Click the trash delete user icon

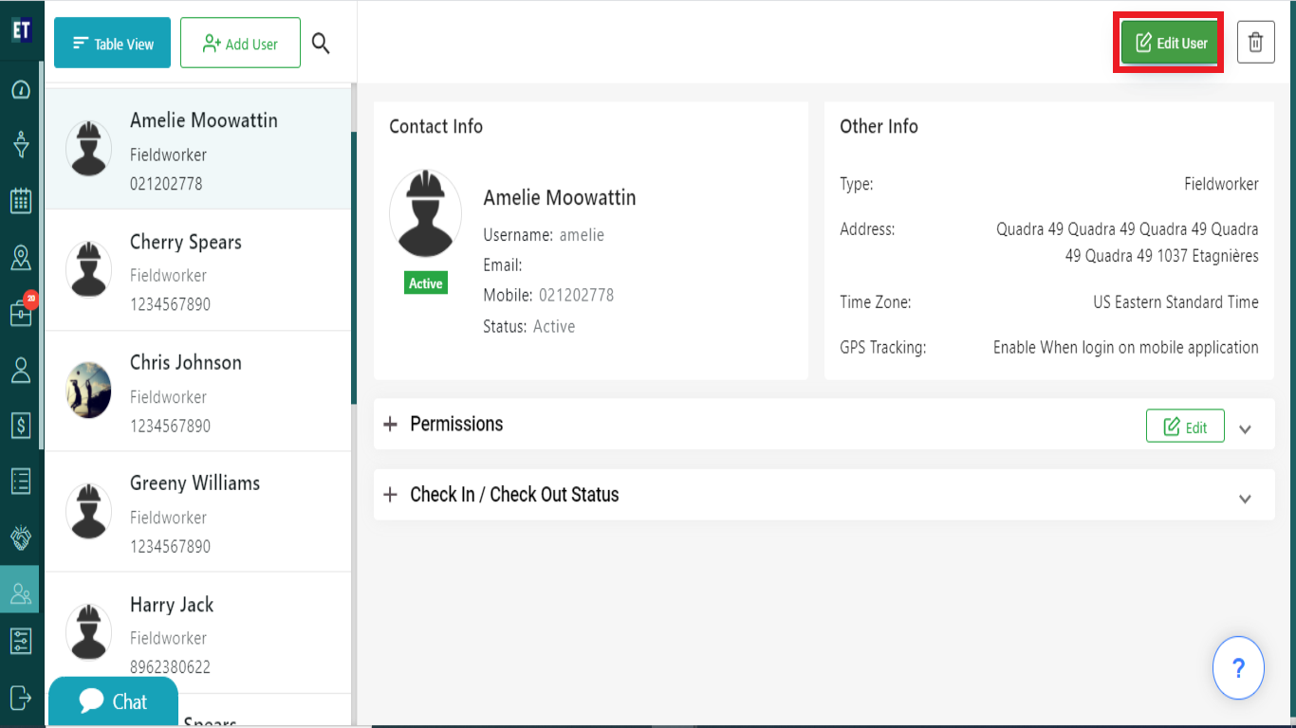pos(1255,43)
